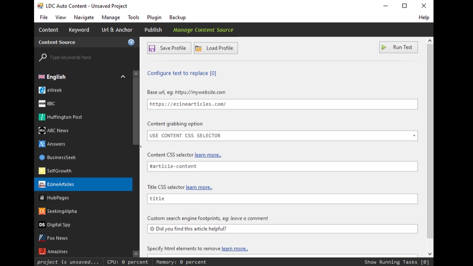Screen dimensions: 473x266
Task: Click the Fox News source icon
Action: [x=42, y=238]
